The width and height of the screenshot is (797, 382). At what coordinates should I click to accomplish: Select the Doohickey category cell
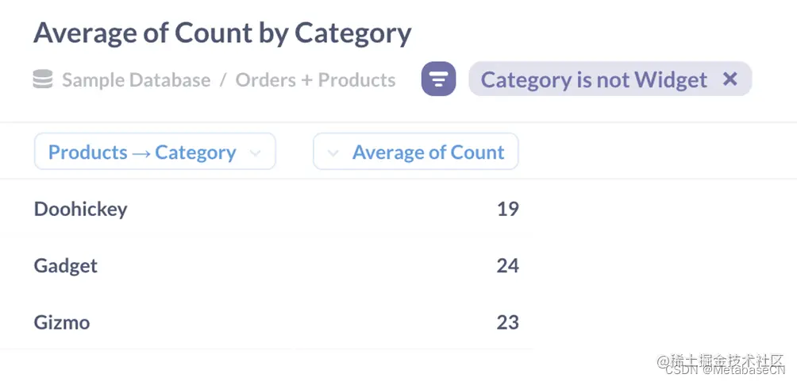click(x=80, y=209)
